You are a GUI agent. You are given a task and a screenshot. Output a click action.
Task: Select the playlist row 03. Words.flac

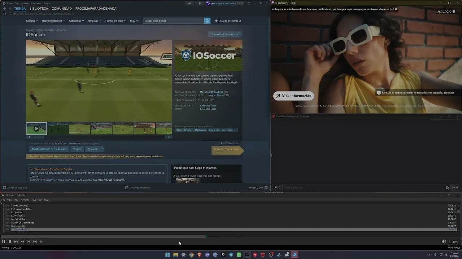pyautogui.click(x=230, y=216)
